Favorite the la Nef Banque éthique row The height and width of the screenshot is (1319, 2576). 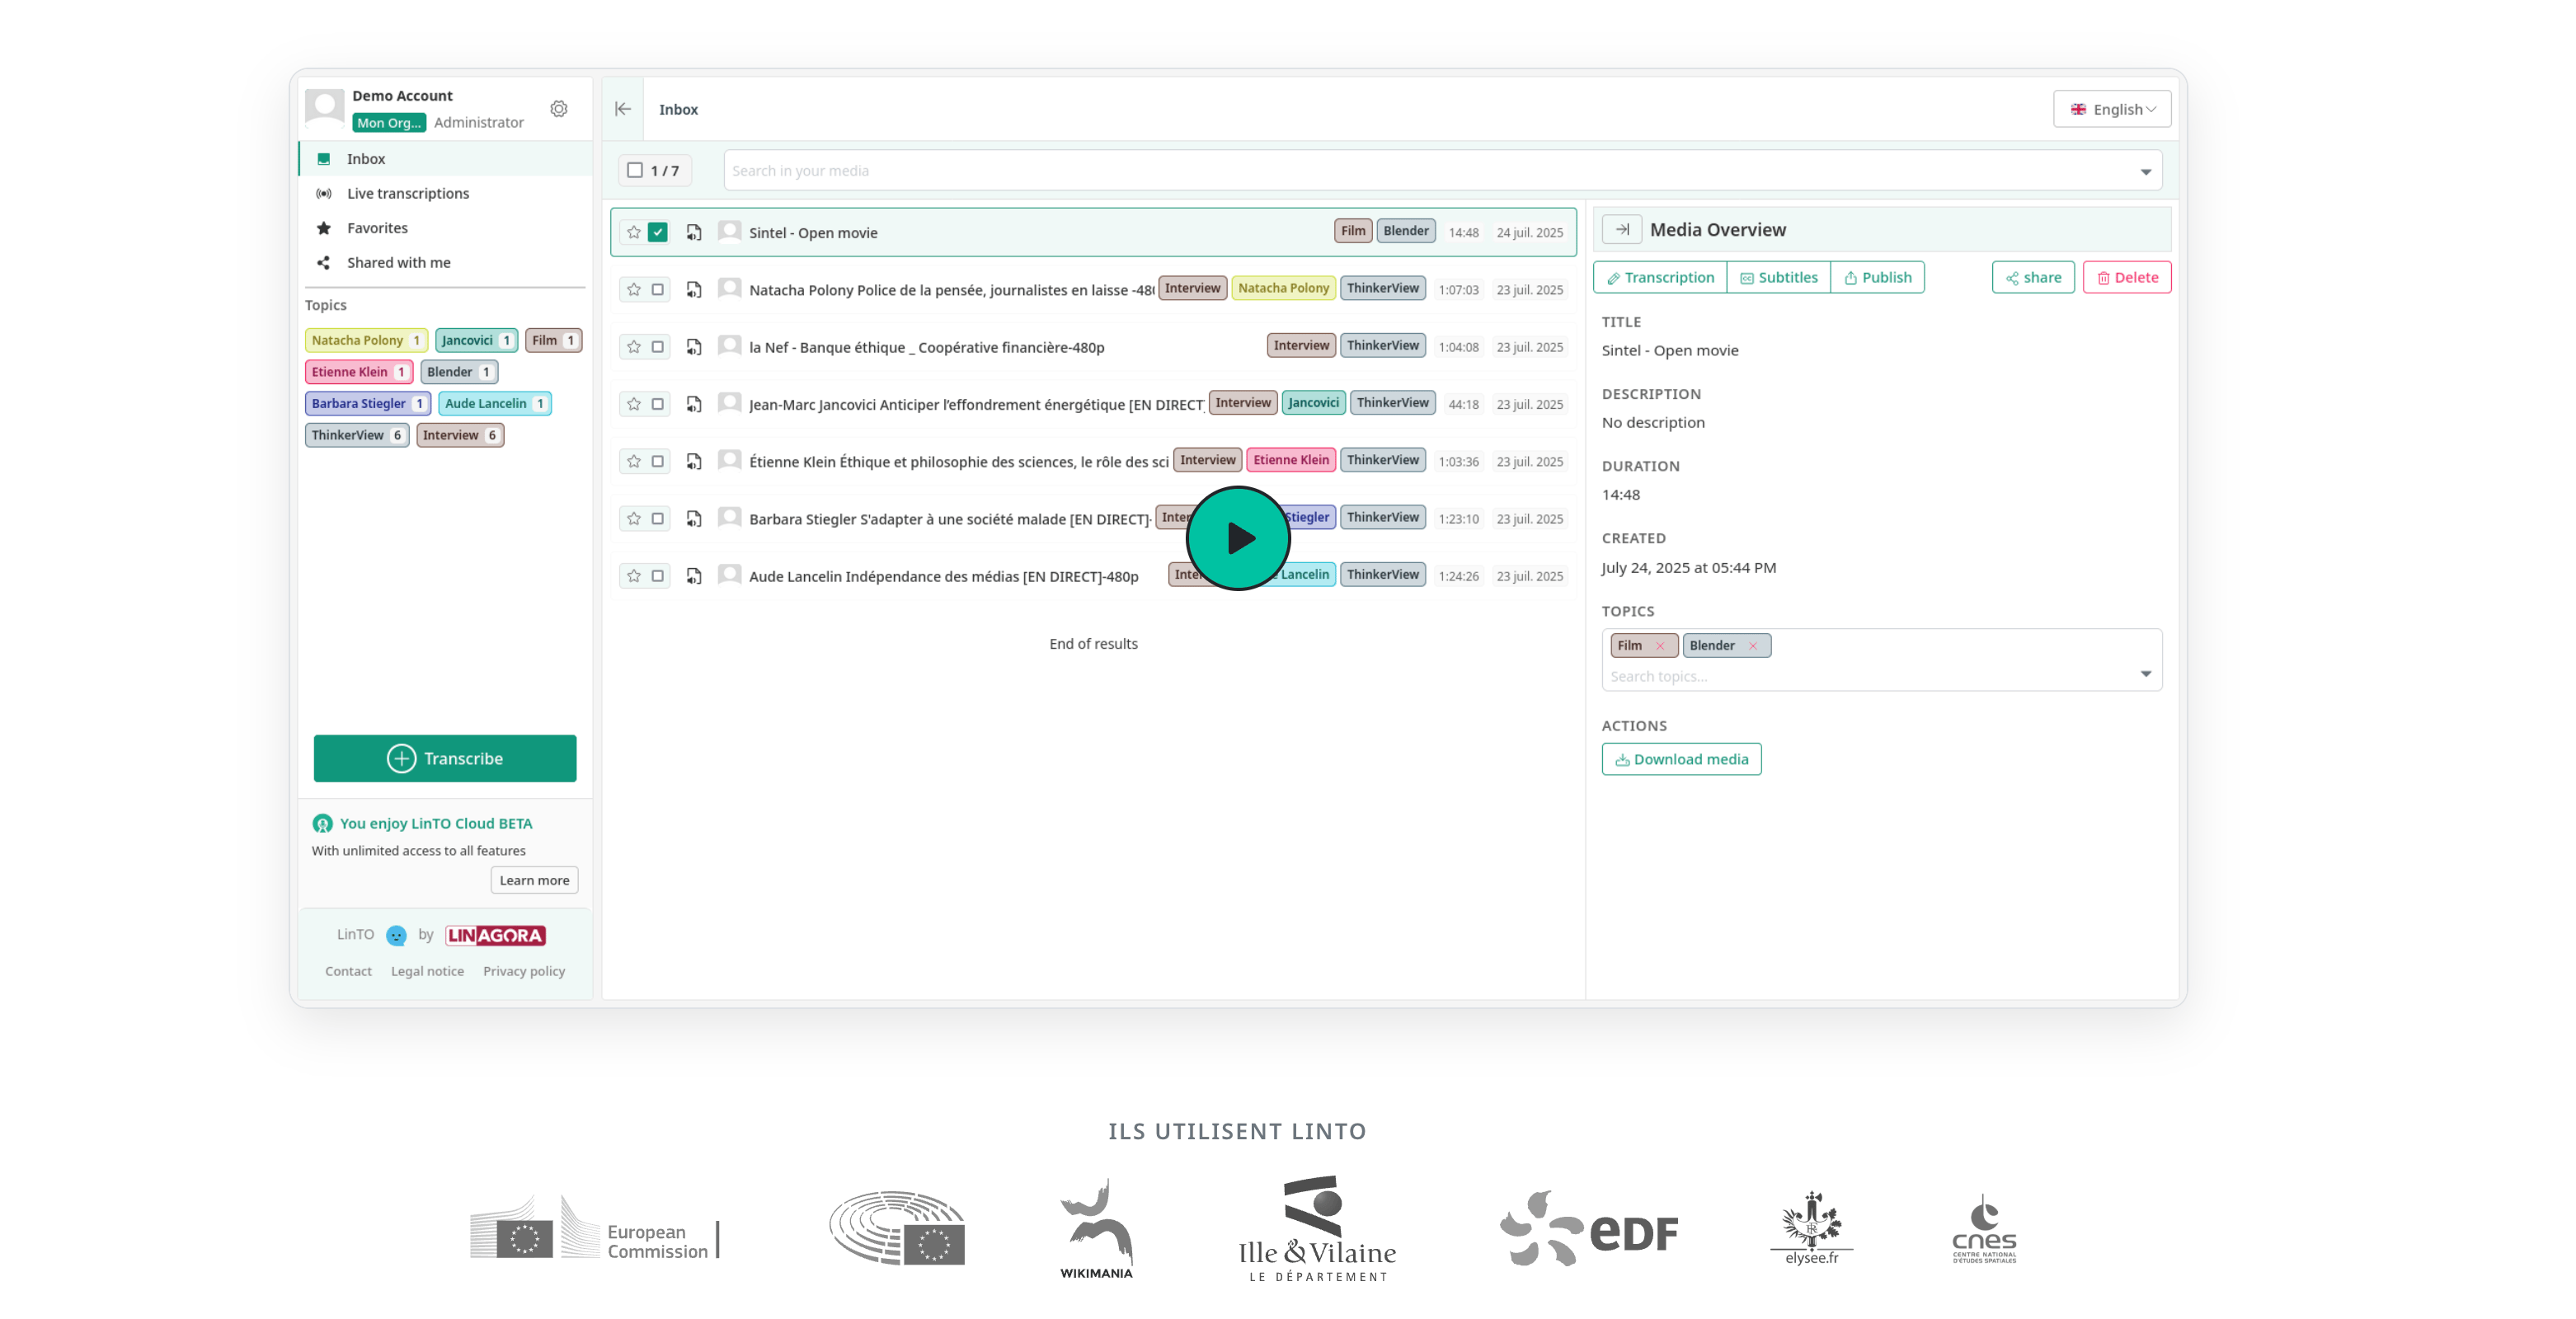coord(634,346)
